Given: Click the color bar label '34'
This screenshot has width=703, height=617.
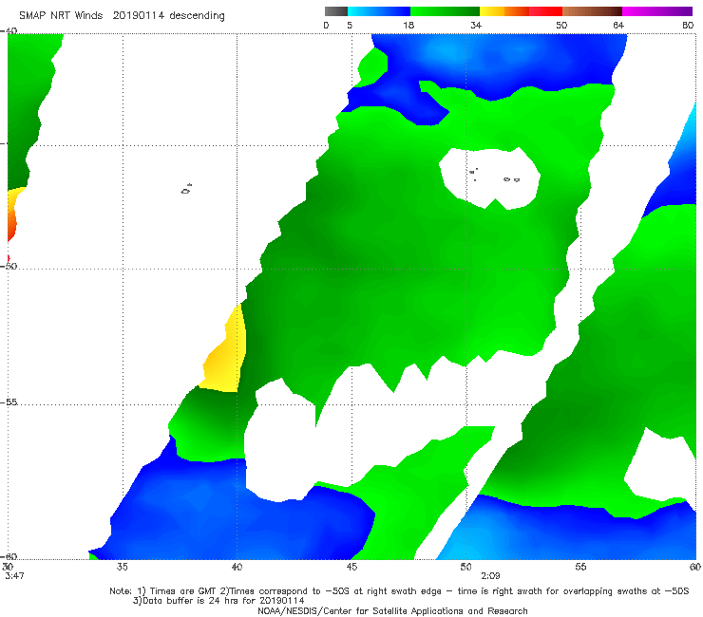Looking at the screenshot, I should coord(476,25).
